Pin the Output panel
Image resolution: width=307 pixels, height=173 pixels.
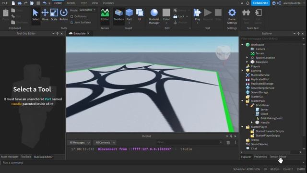[x=231, y=136]
